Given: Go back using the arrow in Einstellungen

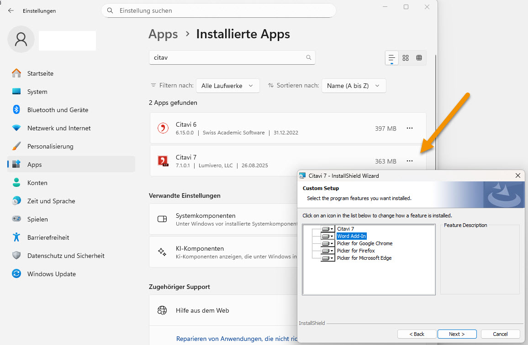Looking at the screenshot, I should point(11,10).
